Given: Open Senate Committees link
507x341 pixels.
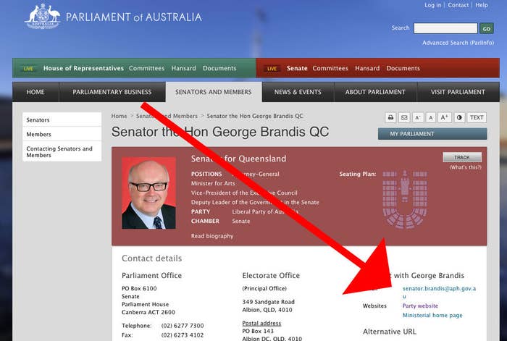Looking at the screenshot, I should [330, 68].
